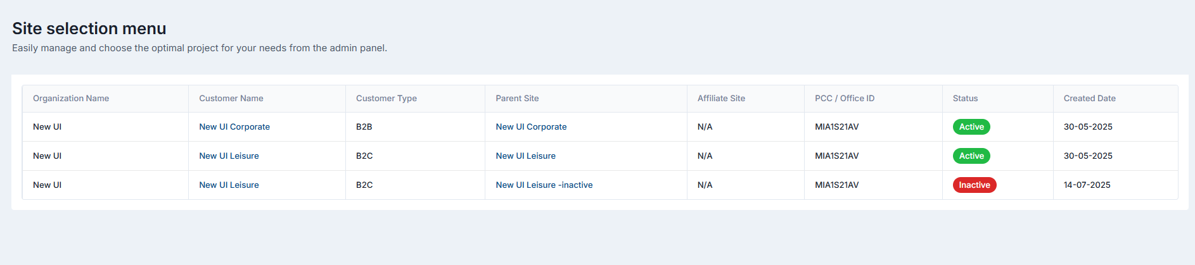This screenshot has height=265, width=1195.
Task: Select the 14-07-2025 created date cell
Action: tap(1087, 185)
